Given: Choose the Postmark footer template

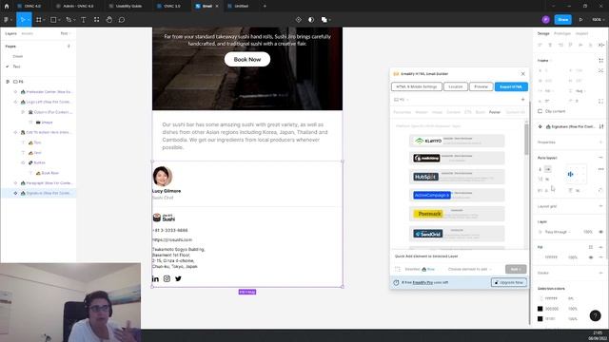Looking at the screenshot, I should click(457, 214).
